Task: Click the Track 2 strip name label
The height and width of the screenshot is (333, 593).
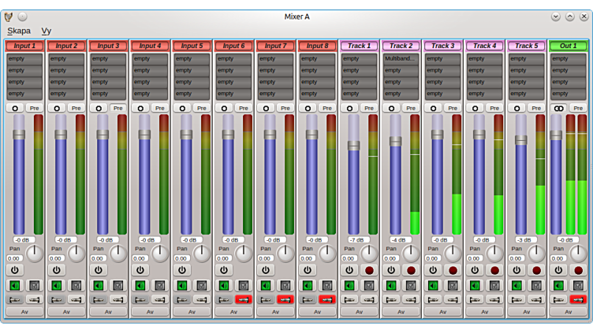Action: 401,46
